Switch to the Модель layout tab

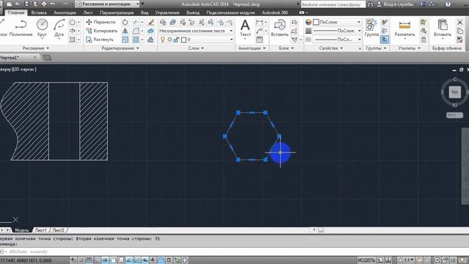[x=22, y=230]
